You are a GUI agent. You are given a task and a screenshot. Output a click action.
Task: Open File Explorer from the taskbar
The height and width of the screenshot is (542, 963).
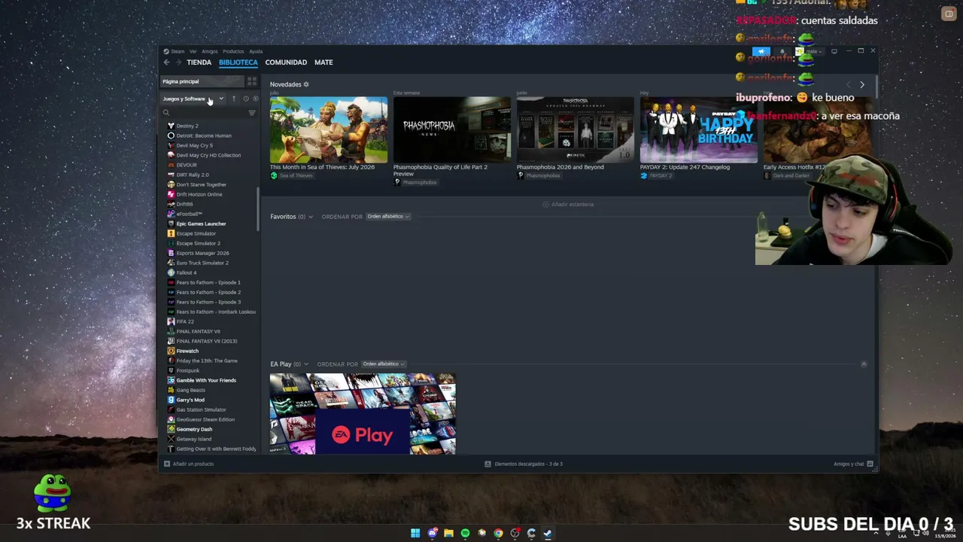pyautogui.click(x=448, y=533)
